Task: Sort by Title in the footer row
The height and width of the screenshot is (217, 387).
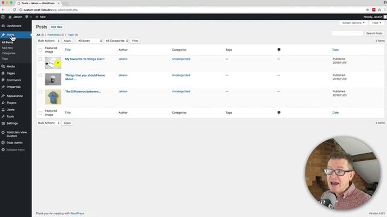Action: (68, 113)
